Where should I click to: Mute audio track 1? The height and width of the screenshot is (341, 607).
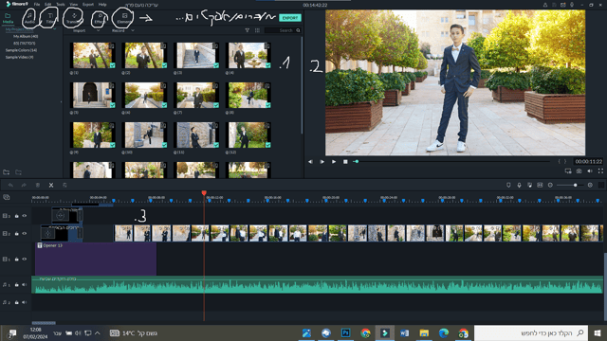pyautogui.click(x=25, y=285)
